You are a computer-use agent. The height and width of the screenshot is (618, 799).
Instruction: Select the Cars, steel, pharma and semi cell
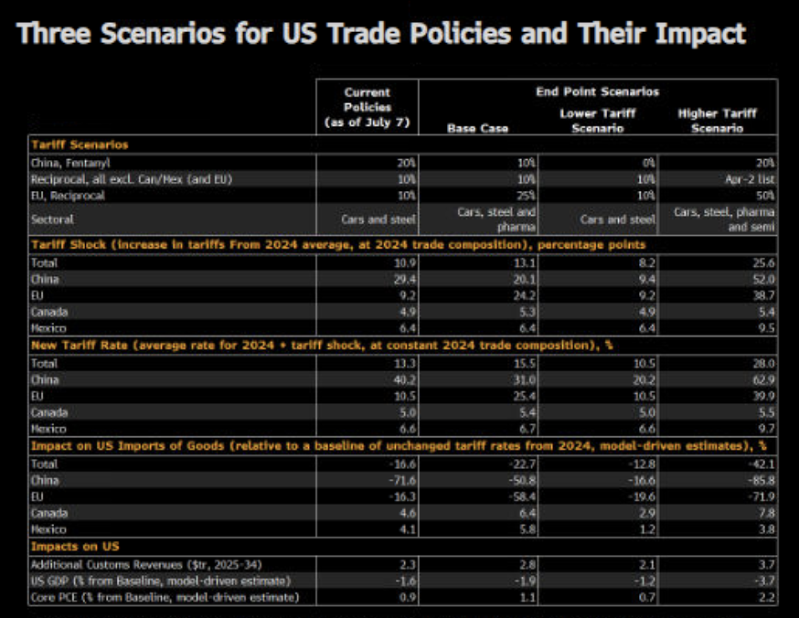coord(724,219)
